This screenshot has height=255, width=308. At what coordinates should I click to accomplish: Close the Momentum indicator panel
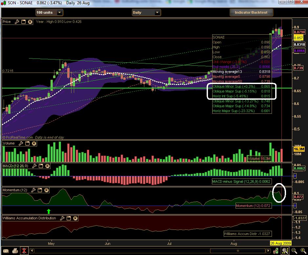[x=46, y=190]
